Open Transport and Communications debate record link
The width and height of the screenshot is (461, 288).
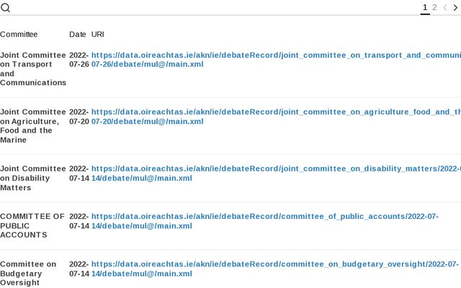click(x=276, y=60)
